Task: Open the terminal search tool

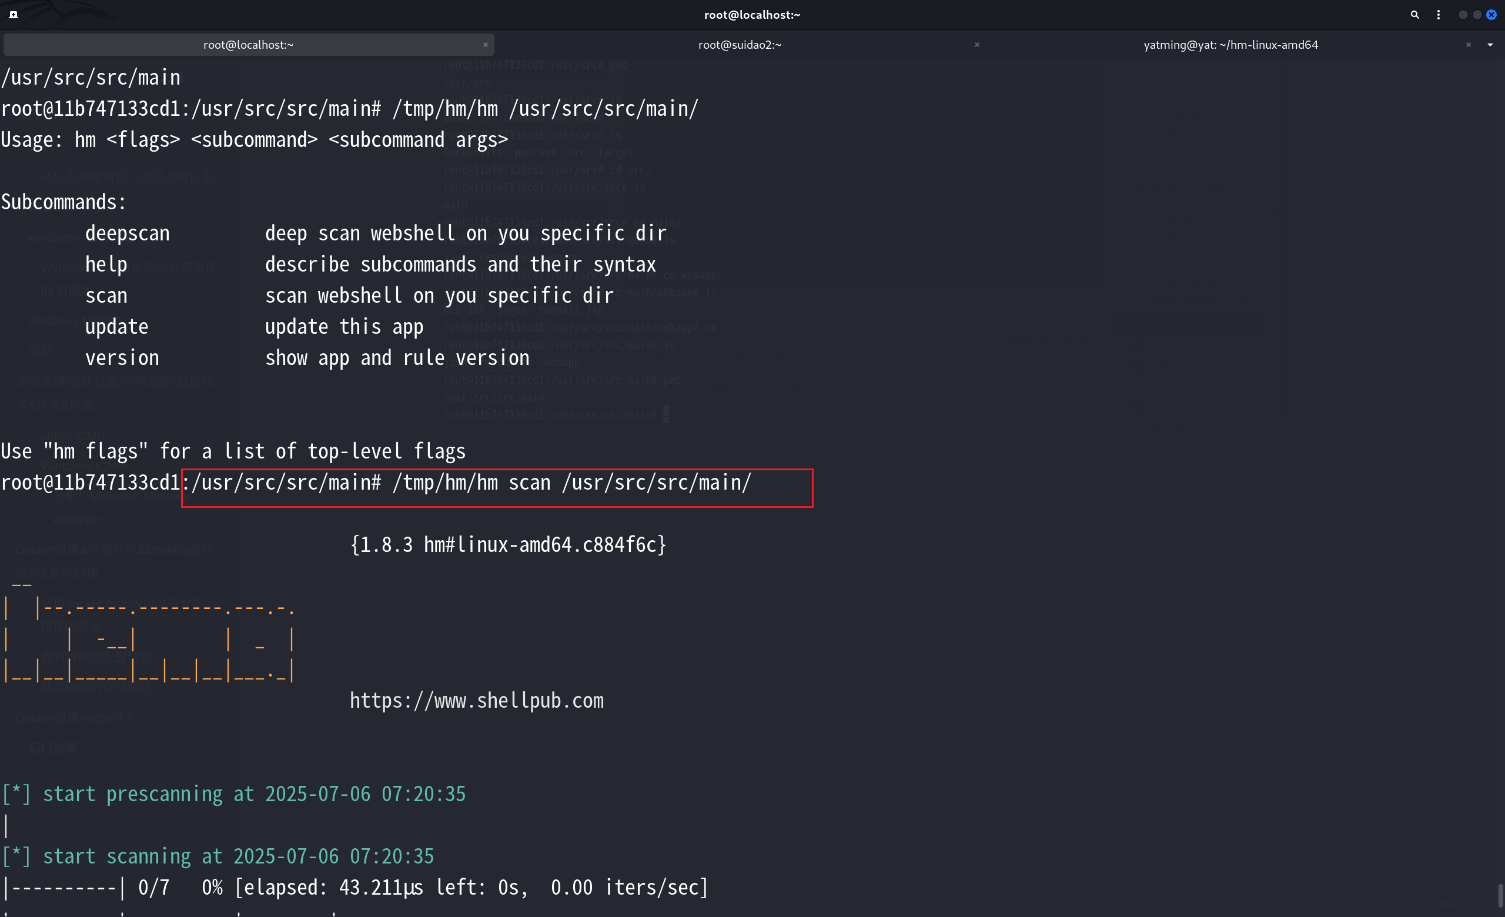Action: pos(1414,15)
